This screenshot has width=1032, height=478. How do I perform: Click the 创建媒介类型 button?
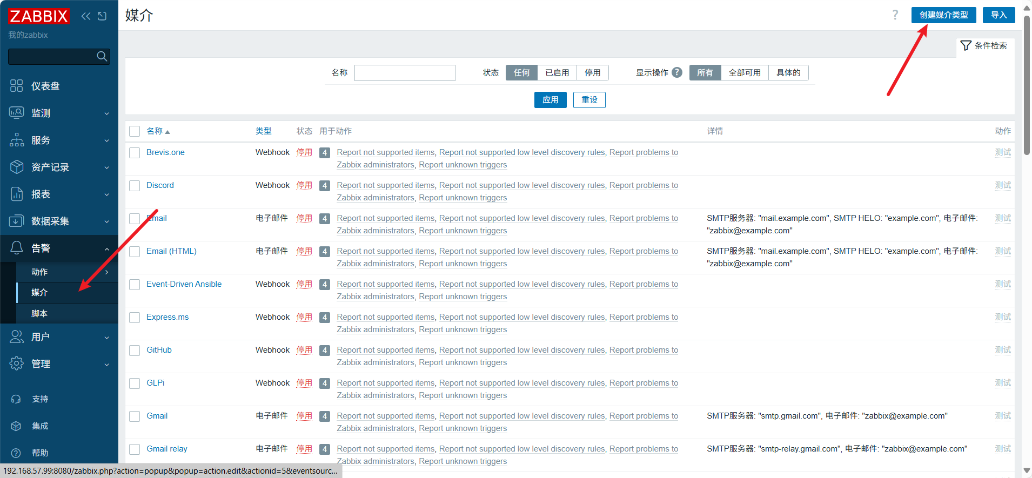pyautogui.click(x=943, y=15)
